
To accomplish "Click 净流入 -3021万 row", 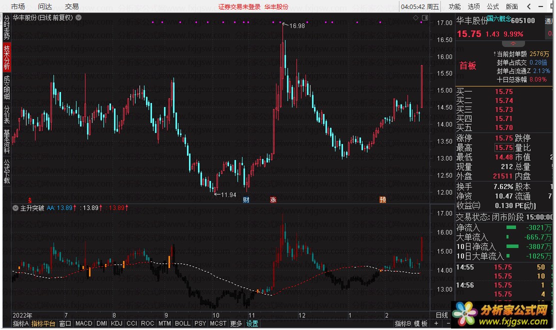I will pos(504,227).
